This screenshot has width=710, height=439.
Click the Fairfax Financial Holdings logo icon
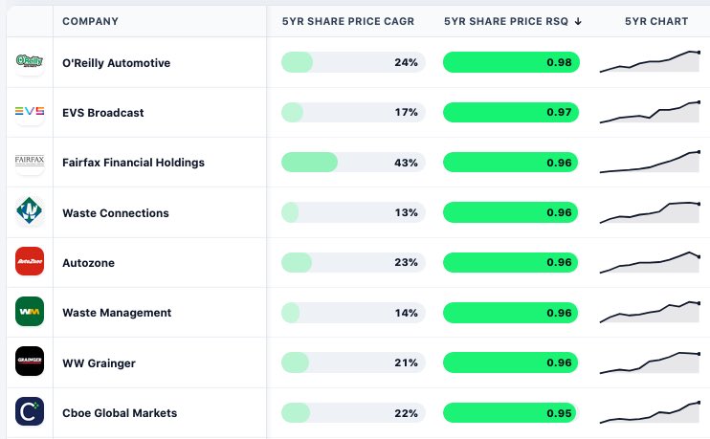click(30, 162)
